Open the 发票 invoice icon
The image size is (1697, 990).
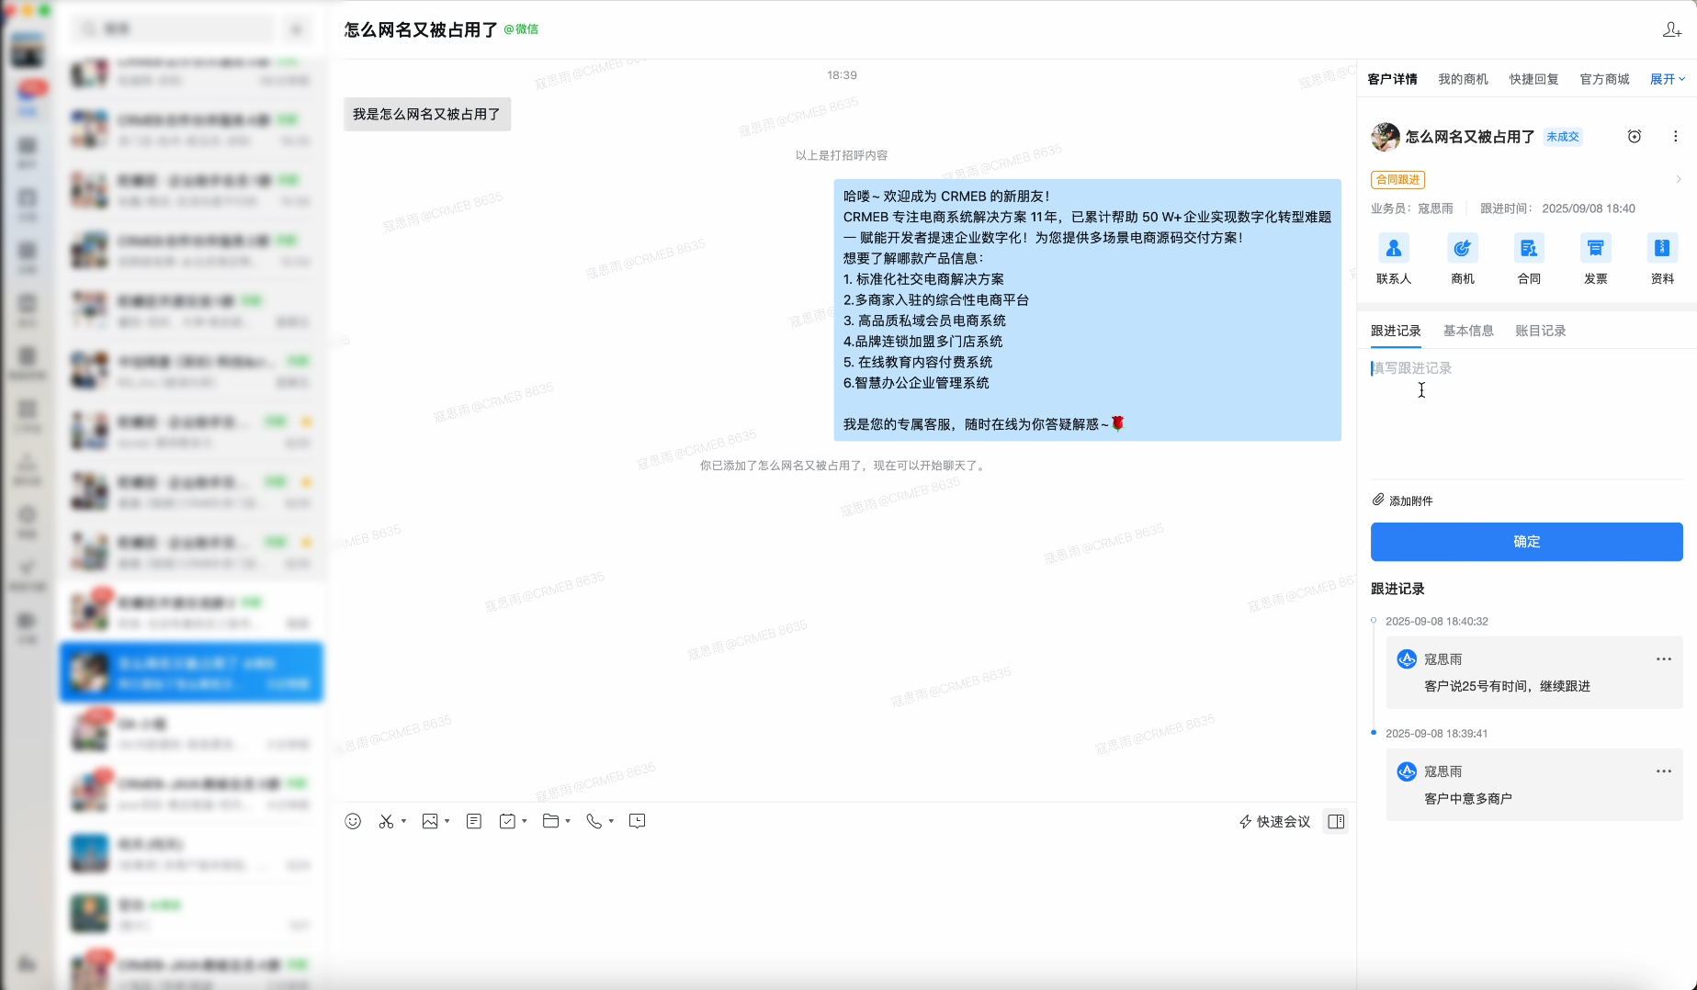[x=1595, y=249]
